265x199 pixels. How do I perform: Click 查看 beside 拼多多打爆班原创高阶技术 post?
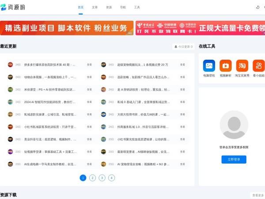pyautogui.click(x=90, y=65)
